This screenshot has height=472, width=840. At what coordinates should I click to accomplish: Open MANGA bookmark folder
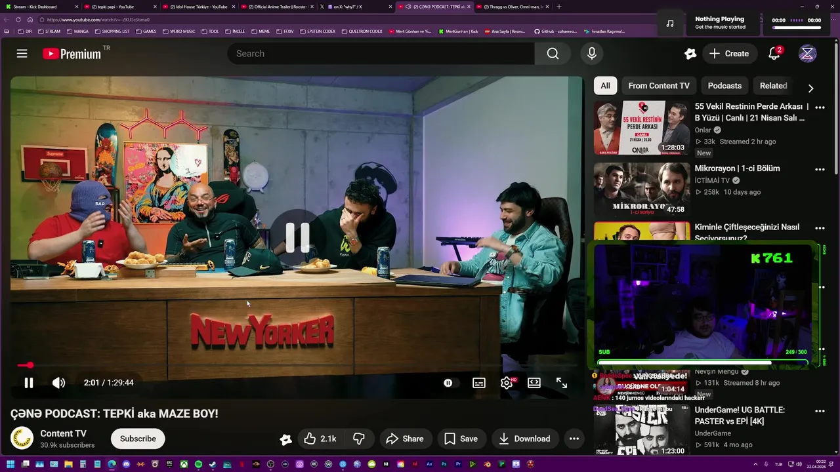point(77,31)
